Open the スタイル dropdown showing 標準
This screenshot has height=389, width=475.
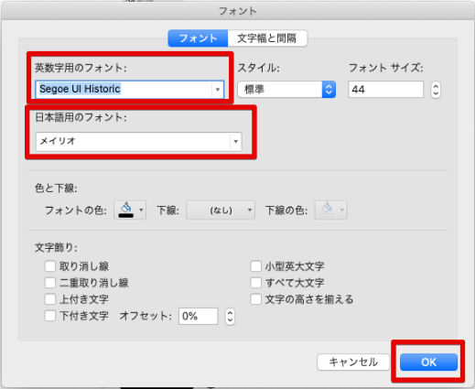(x=286, y=90)
